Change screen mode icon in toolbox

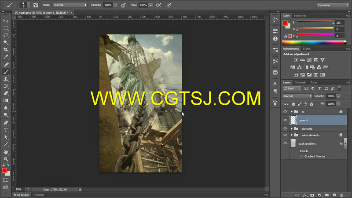[x=6, y=187]
